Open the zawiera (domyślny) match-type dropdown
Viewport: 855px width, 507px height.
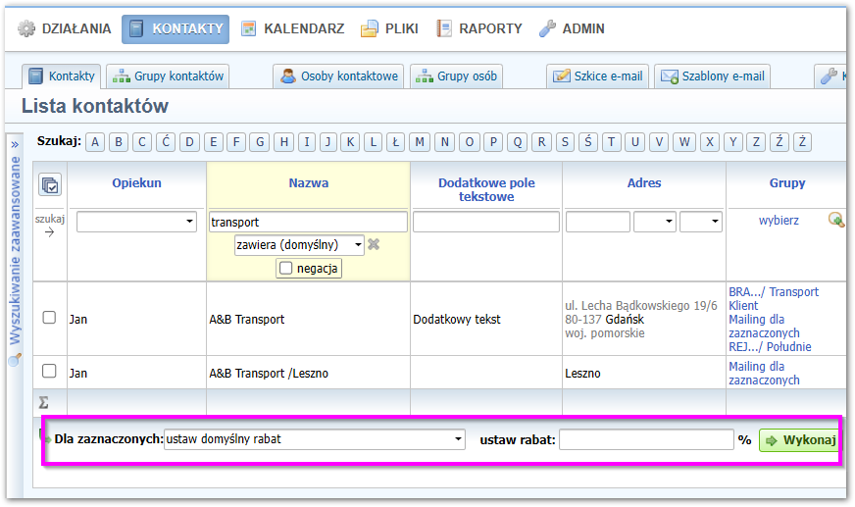pyautogui.click(x=299, y=244)
